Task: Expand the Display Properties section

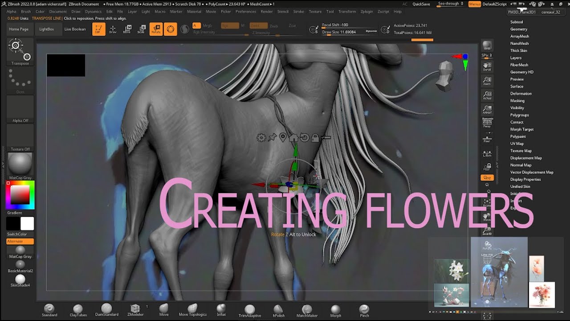Action: [x=525, y=179]
